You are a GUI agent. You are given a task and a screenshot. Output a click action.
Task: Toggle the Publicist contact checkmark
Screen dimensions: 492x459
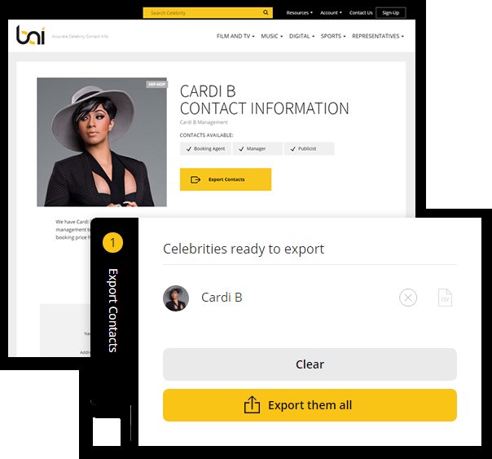coord(292,149)
